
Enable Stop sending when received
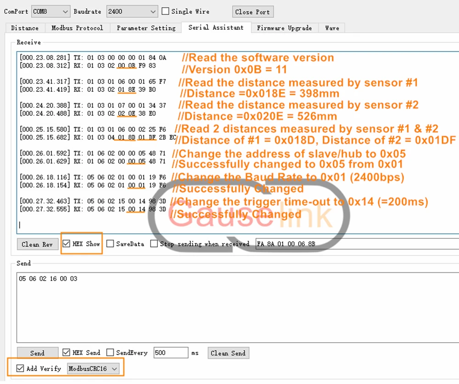pos(154,243)
